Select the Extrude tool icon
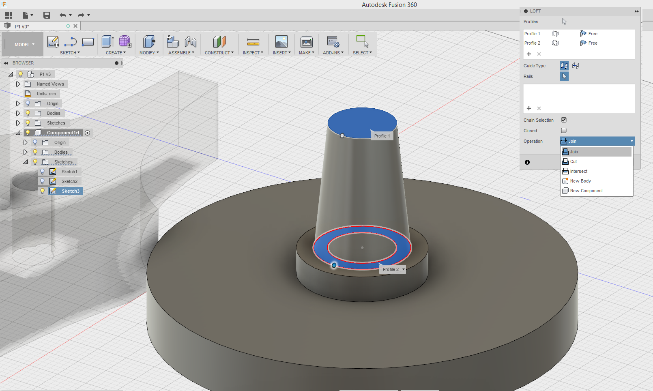The width and height of the screenshot is (653, 391). coord(107,41)
